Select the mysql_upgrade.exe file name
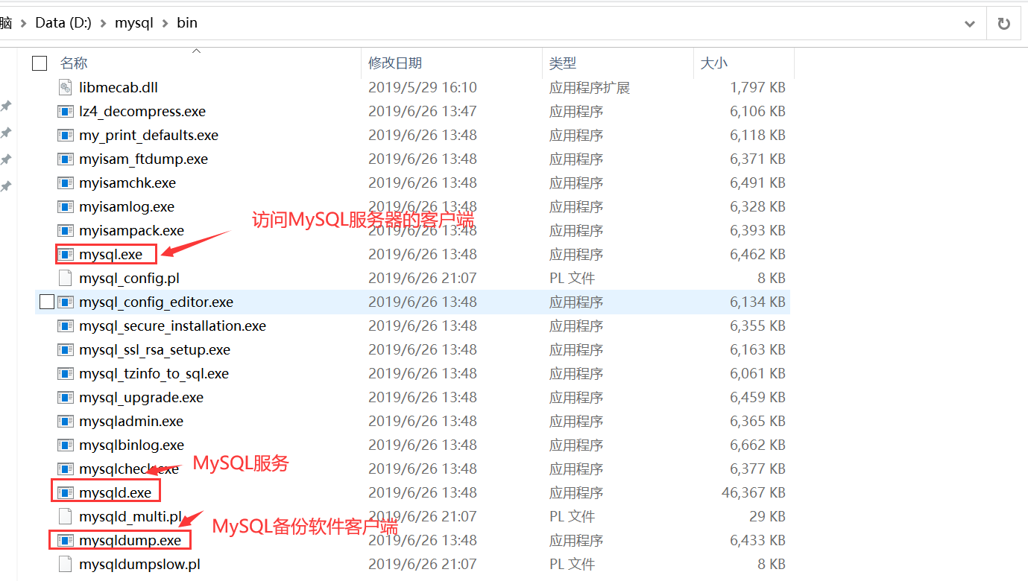The height and width of the screenshot is (581, 1028). (x=141, y=397)
